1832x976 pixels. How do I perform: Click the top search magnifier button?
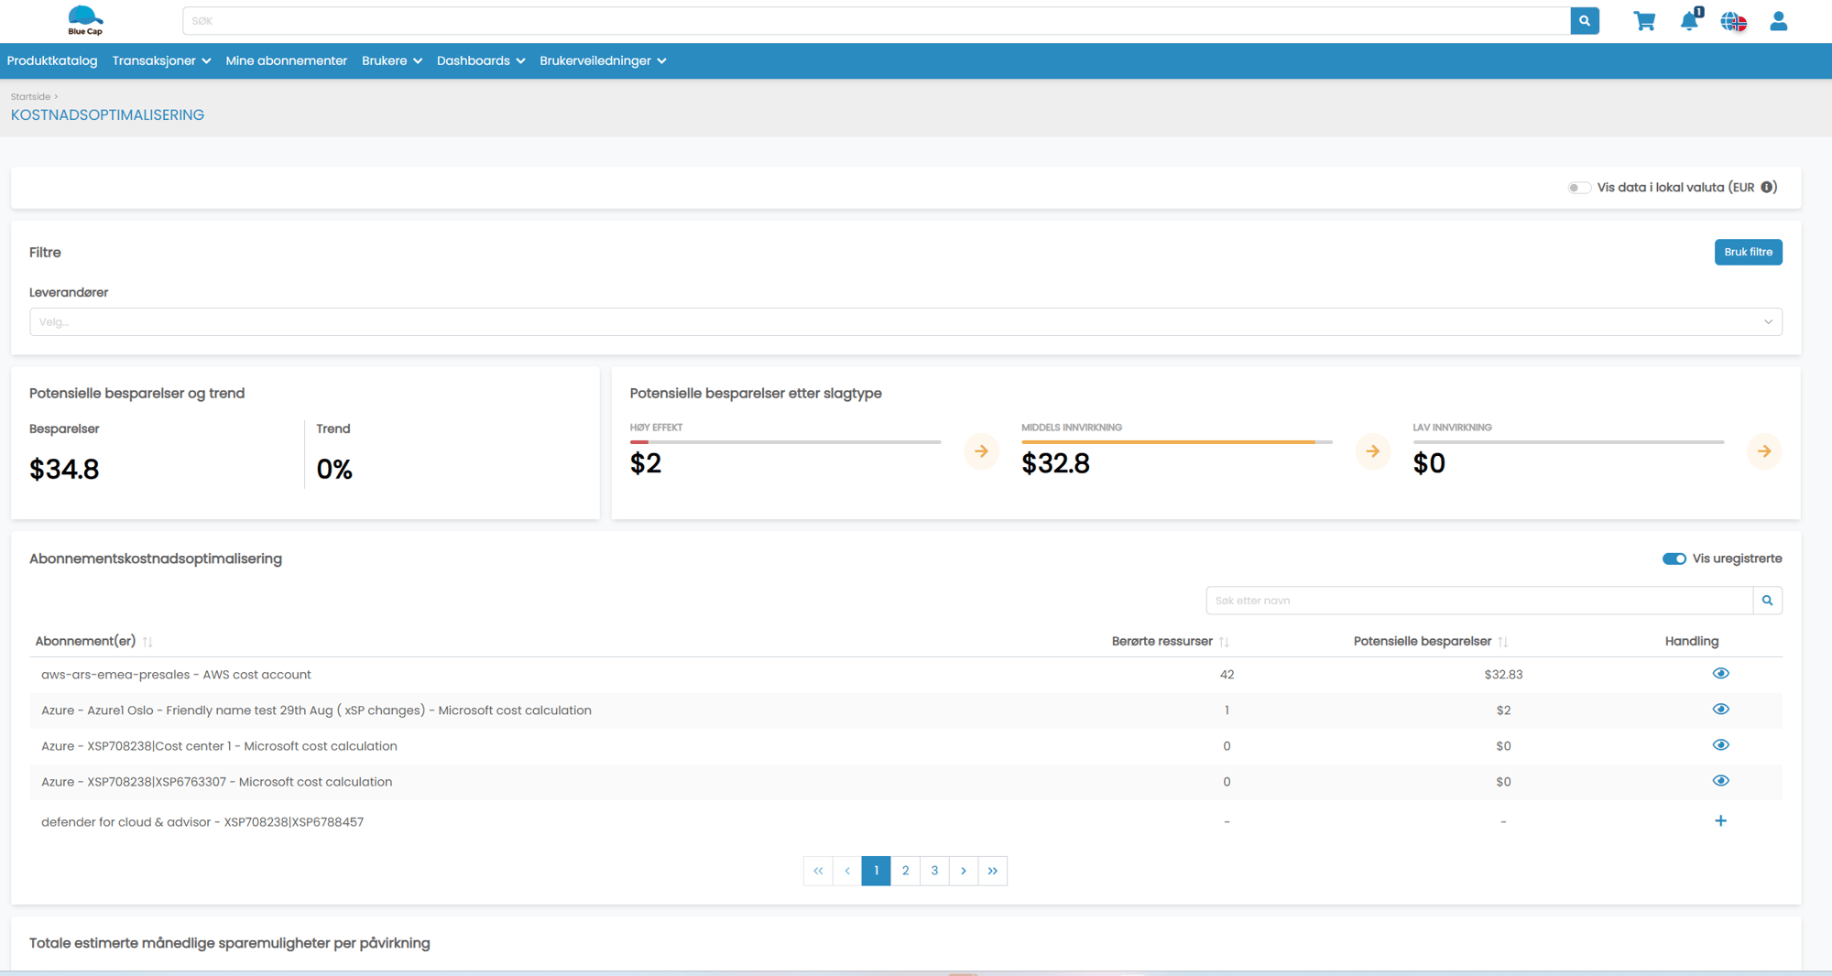point(1584,21)
